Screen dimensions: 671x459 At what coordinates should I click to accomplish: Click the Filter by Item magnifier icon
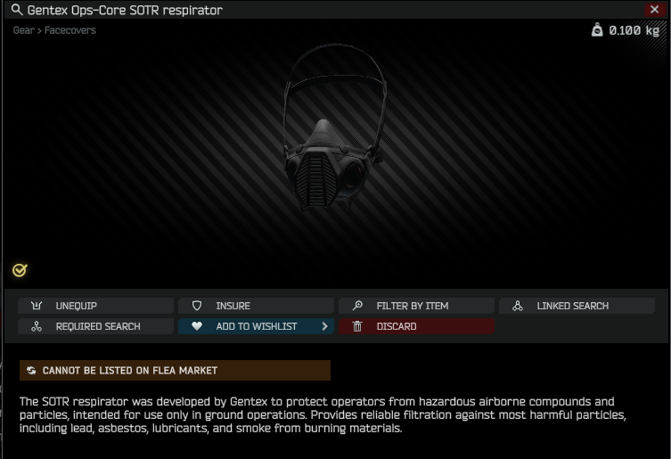[357, 306]
